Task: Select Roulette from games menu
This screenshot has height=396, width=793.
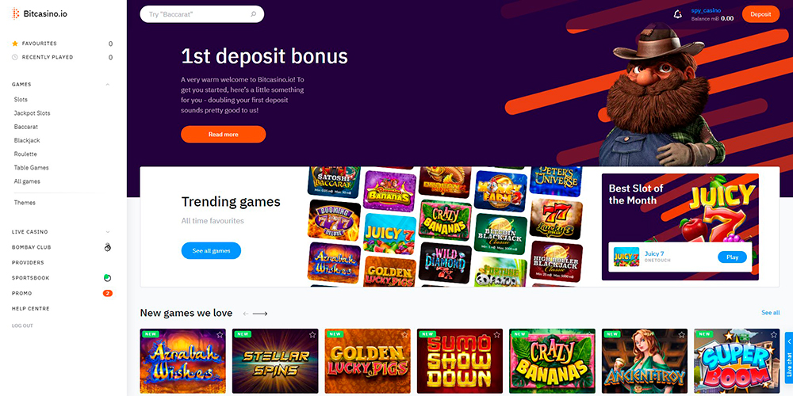Action: point(25,154)
